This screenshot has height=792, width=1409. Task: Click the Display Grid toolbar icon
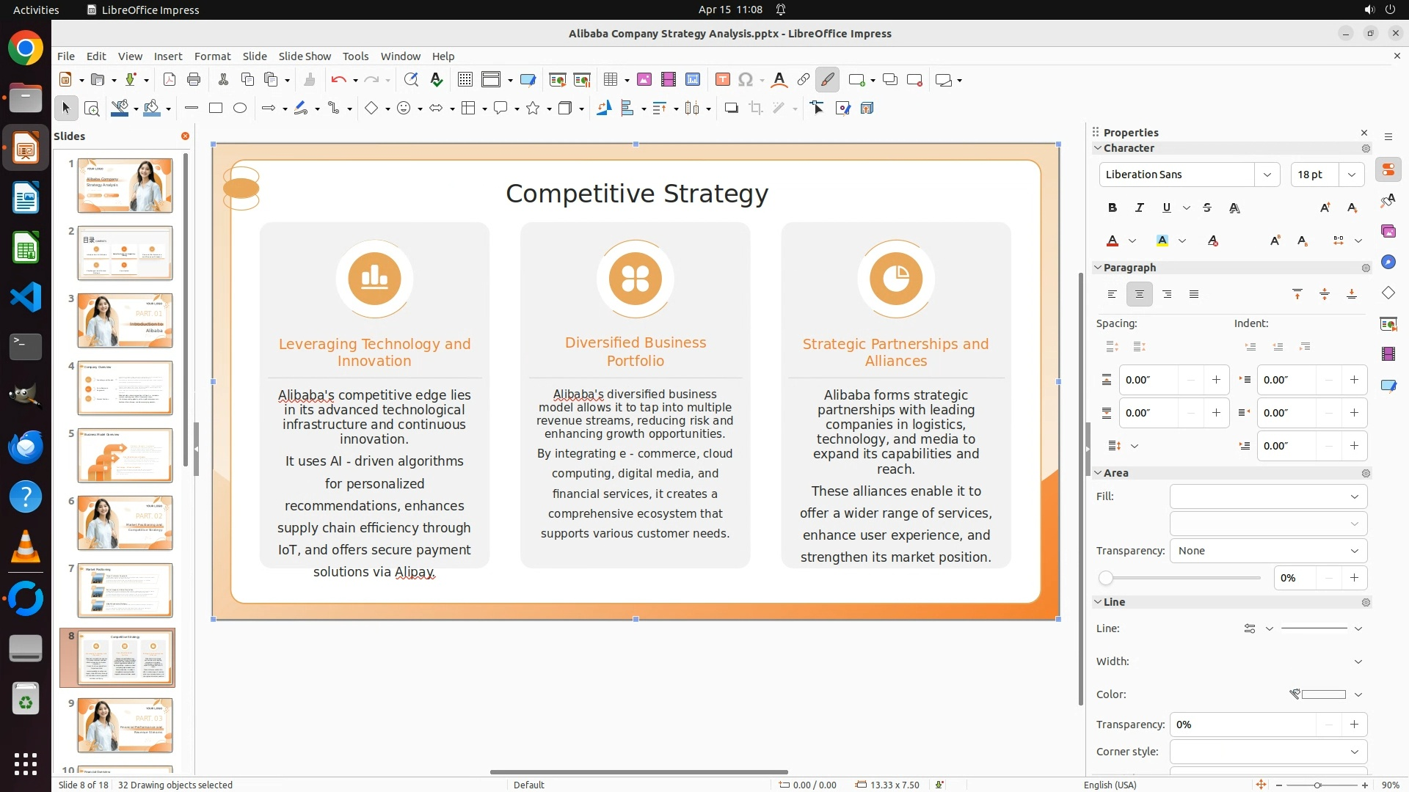465,80
